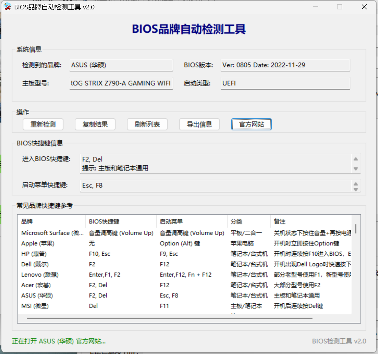This screenshot has height=354, width=378.
Task: Click the green 正在打开 ASUS 官方网站 status text
Action: pos(58,341)
